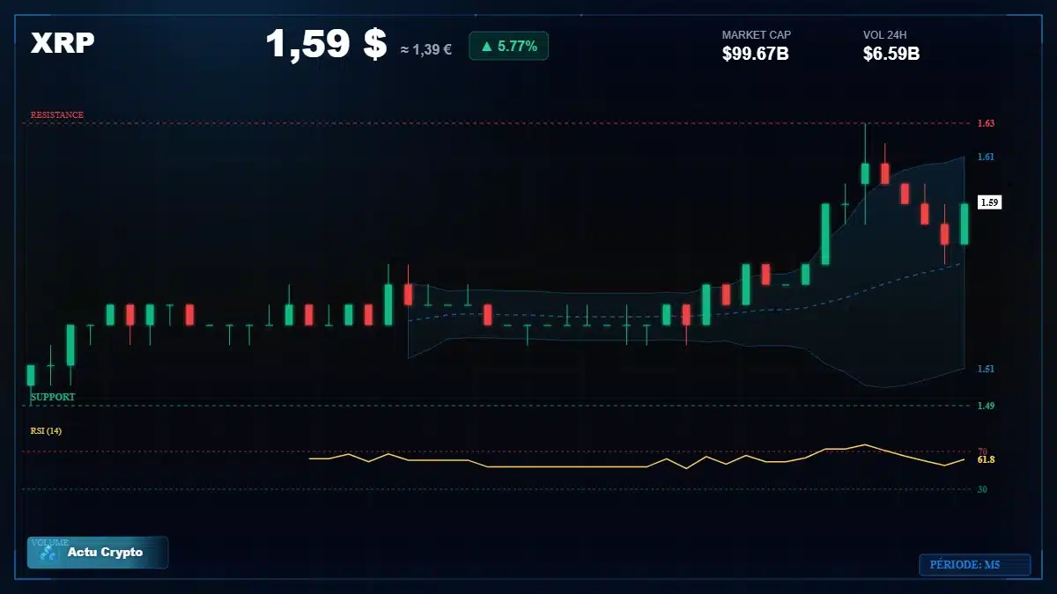Click the main price 1,59 $
The height and width of the screenshot is (594, 1057).
click(x=326, y=44)
